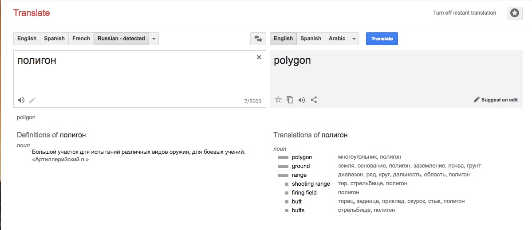Clear the source text with X
The image size is (532, 230).
tap(259, 57)
